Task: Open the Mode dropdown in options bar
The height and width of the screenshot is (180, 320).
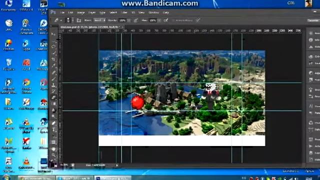Action: 99,20
